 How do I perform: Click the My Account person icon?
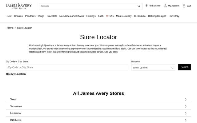(x=165, y=6)
